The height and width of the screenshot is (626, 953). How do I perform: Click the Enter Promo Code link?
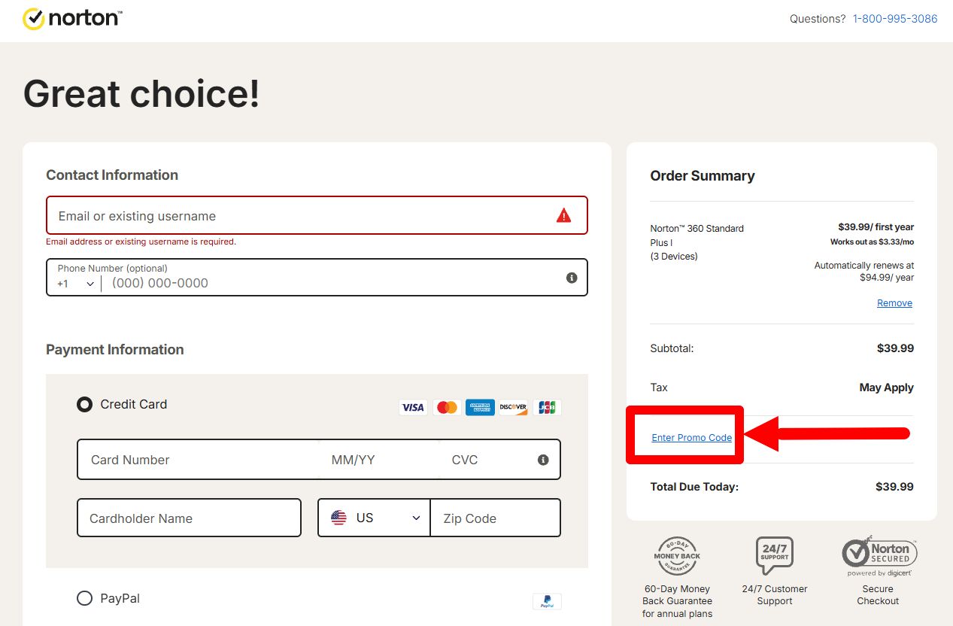click(x=691, y=437)
